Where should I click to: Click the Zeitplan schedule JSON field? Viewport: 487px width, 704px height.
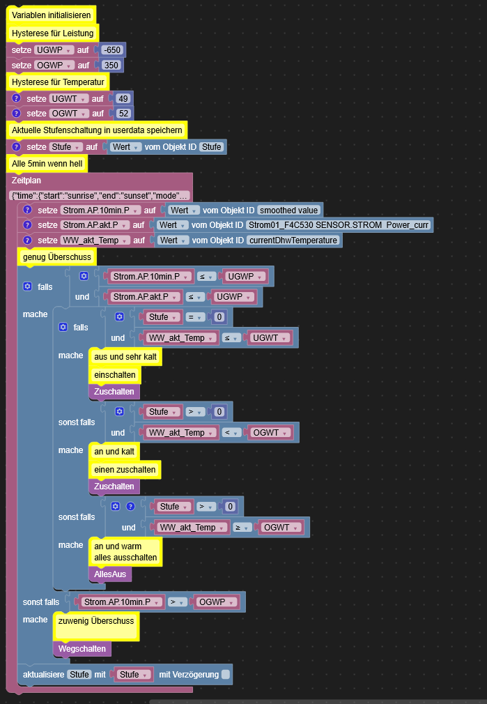tap(100, 195)
